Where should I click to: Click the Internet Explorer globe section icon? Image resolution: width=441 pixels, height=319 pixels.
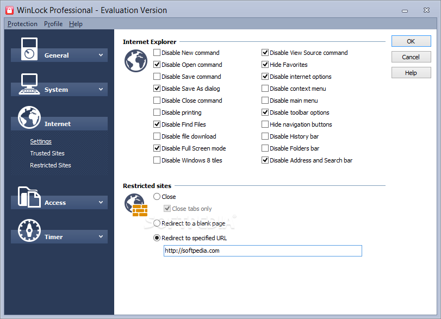coord(136,61)
